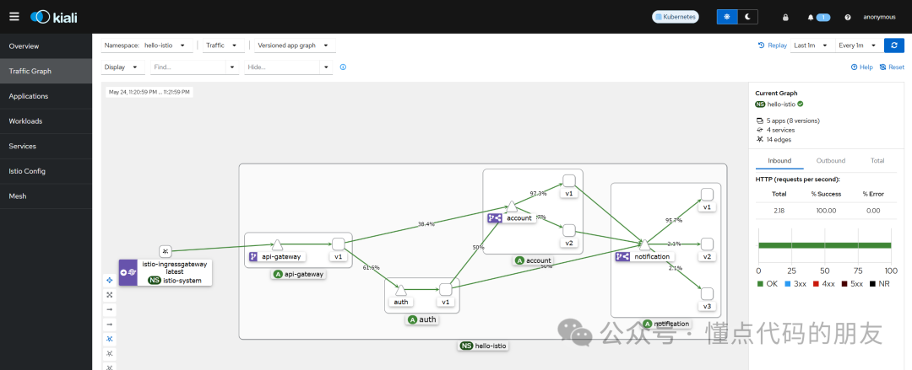Click the blue refresh button
This screenshot has width=912, height=370.
coord(894,46)
